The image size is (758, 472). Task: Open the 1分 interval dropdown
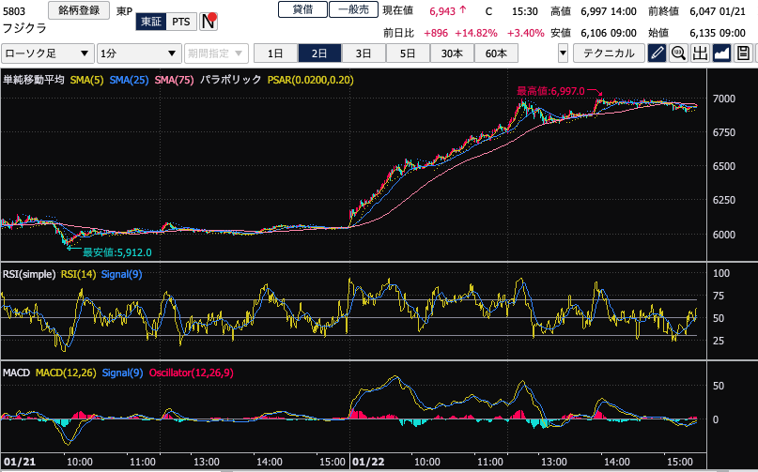point(139,53)
